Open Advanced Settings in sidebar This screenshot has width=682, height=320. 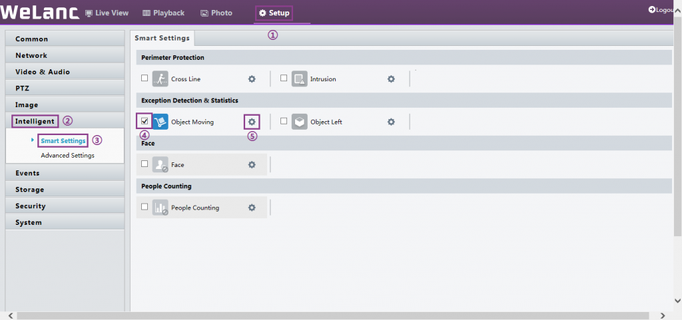pos(67,156)
